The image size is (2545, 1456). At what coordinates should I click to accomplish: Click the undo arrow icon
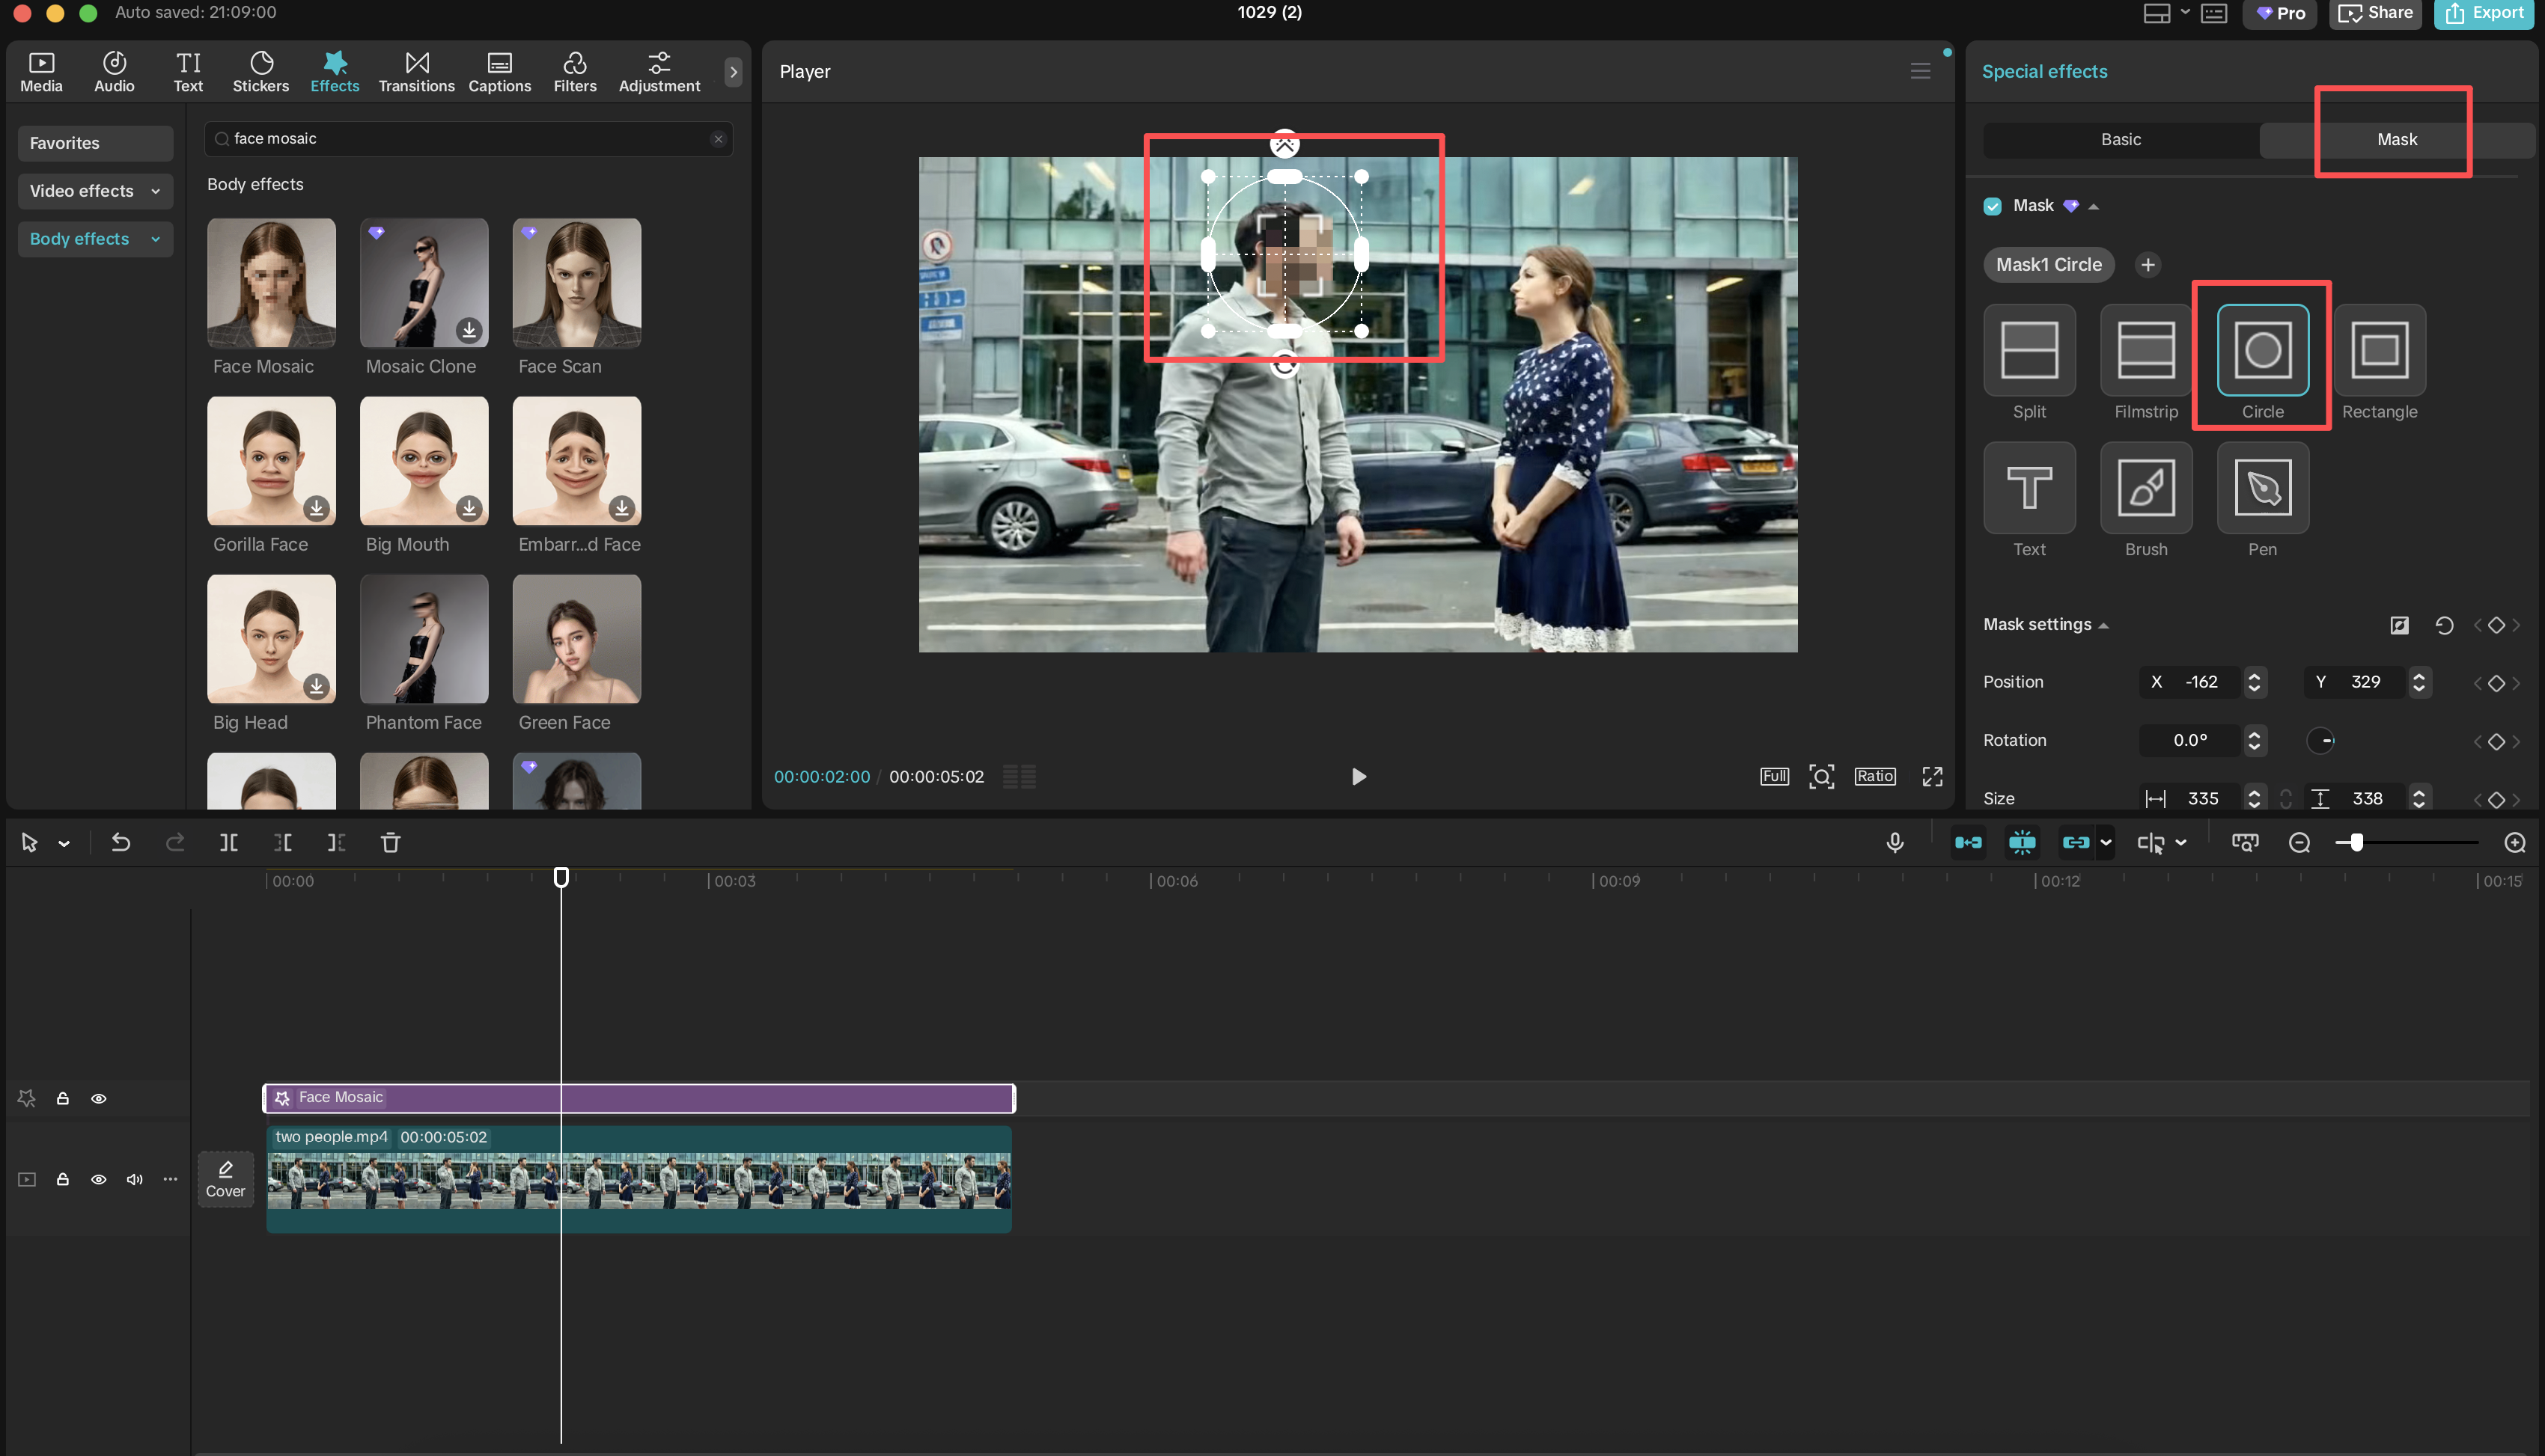tap(120, 843)
